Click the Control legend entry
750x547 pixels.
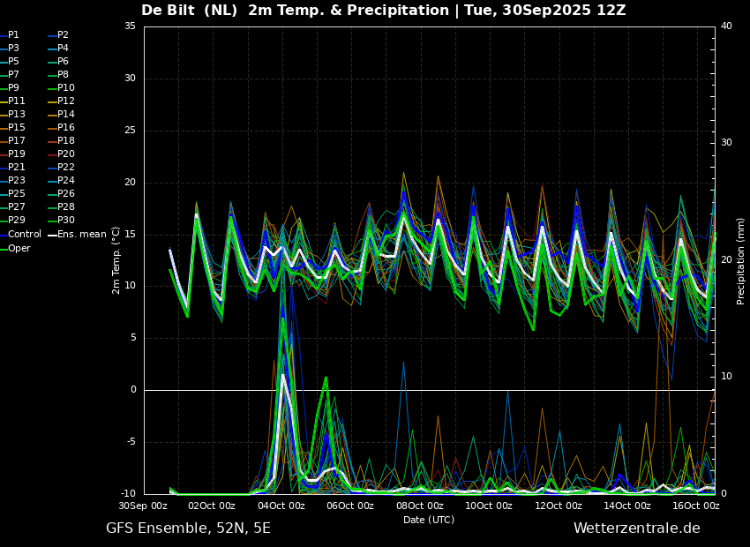20,235
